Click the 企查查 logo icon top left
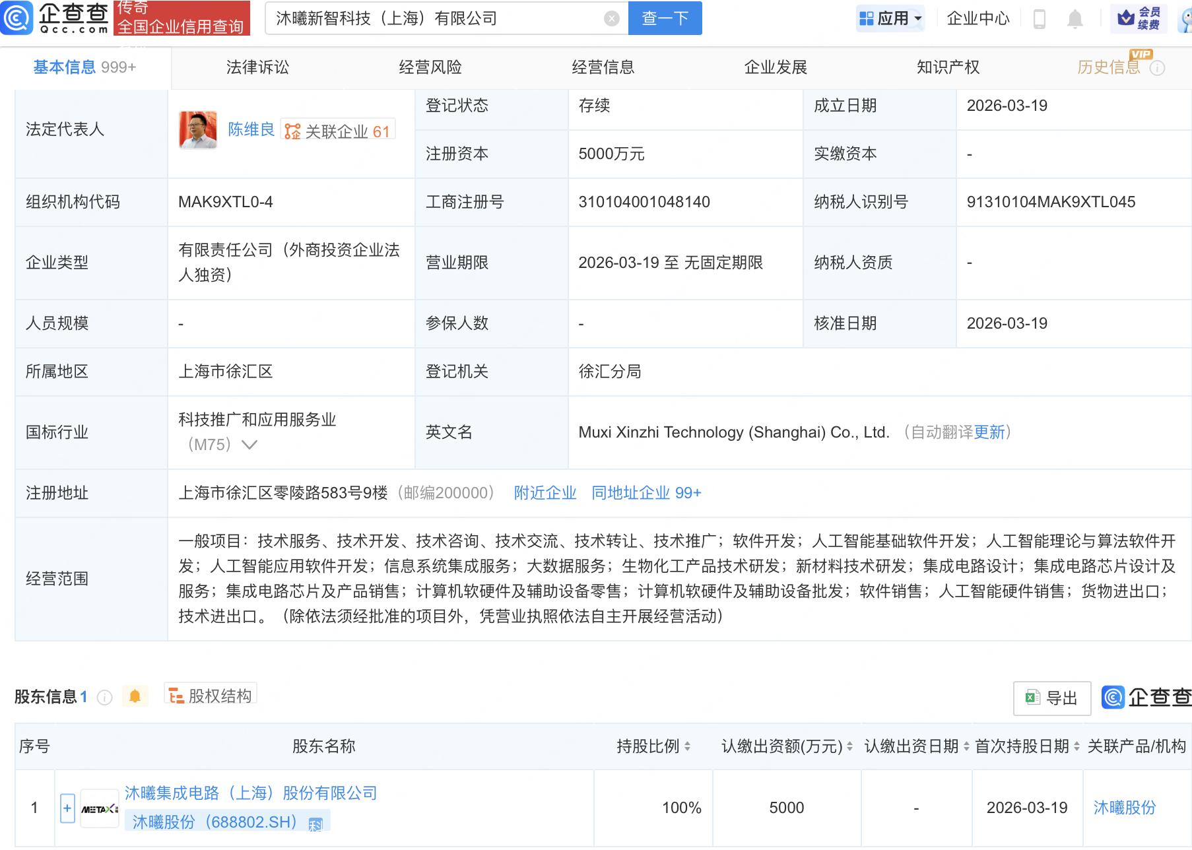 (17, 18)
